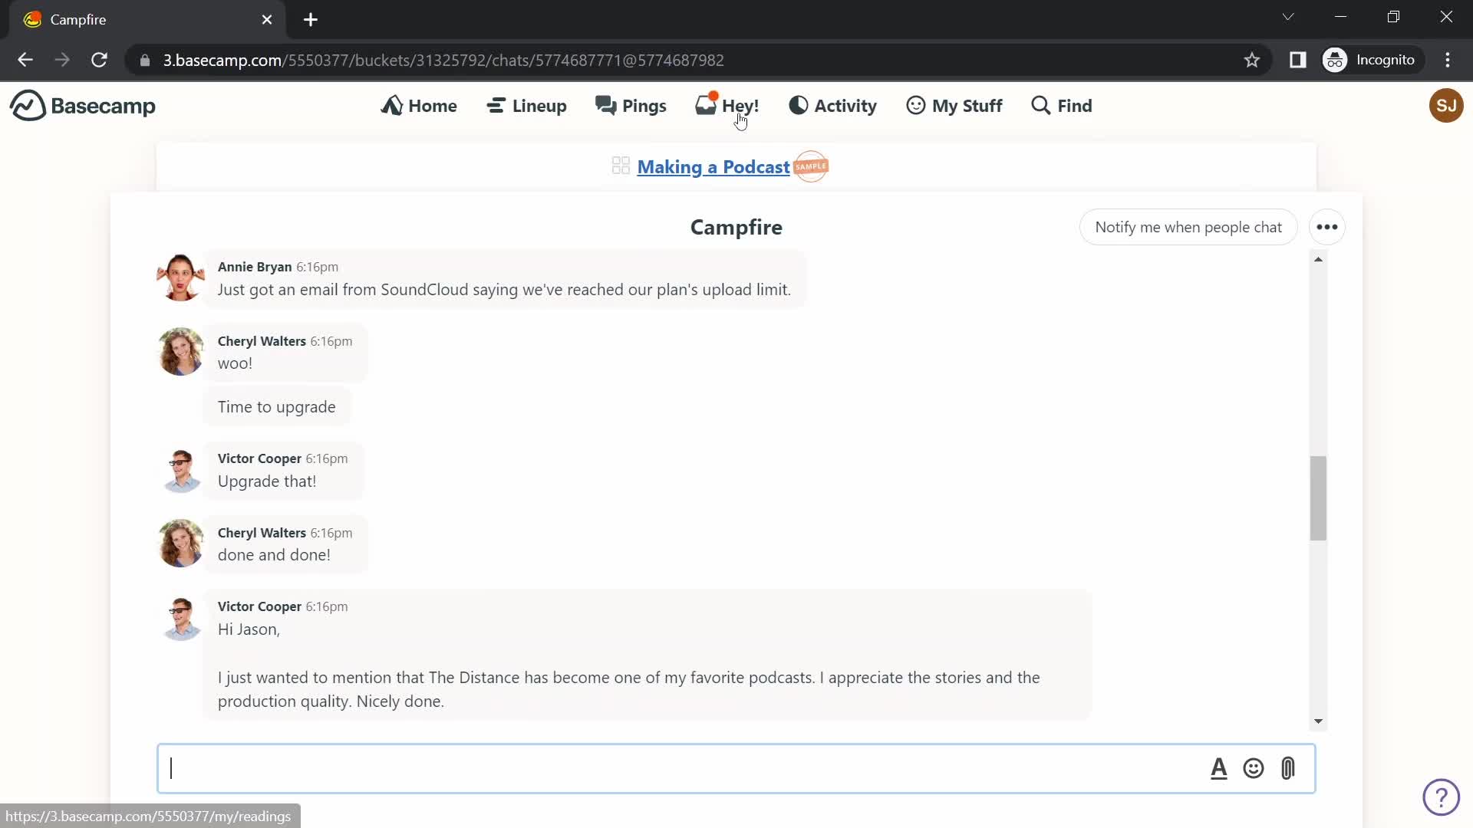
Task: Click the Home menu item
Action: point(420,105)
